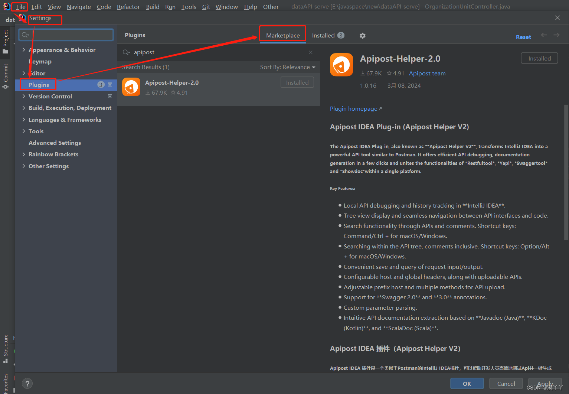Clear the apipost plugin search text
Image resolution: width=569 pixels, height=394 pixels.
point(311,52)
